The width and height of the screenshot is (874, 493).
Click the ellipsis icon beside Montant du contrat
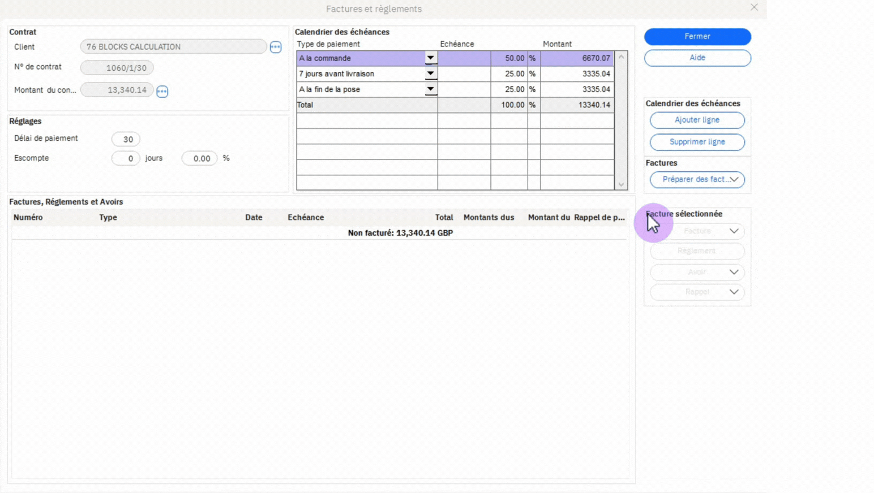(x=162, y=91)
